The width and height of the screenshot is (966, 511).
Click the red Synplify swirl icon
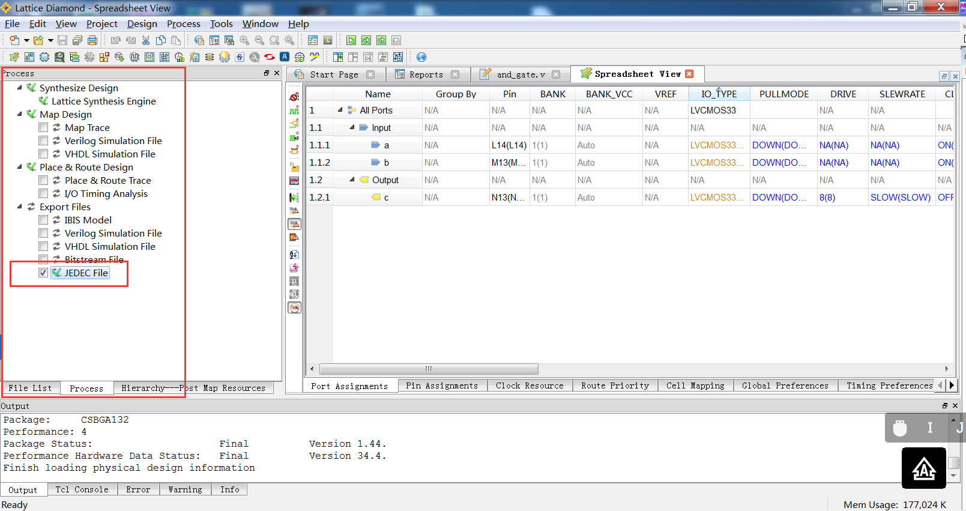click(270, 57)
